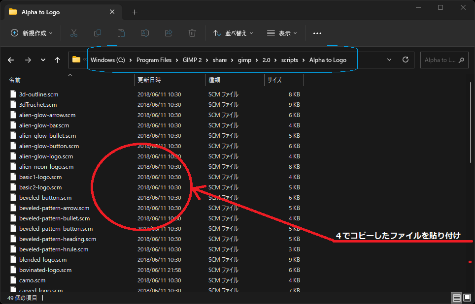This screenshot has width=475, height=304.
Task: Navigate to Windows (C:) breadcrumb
Action: pos(107,60)
